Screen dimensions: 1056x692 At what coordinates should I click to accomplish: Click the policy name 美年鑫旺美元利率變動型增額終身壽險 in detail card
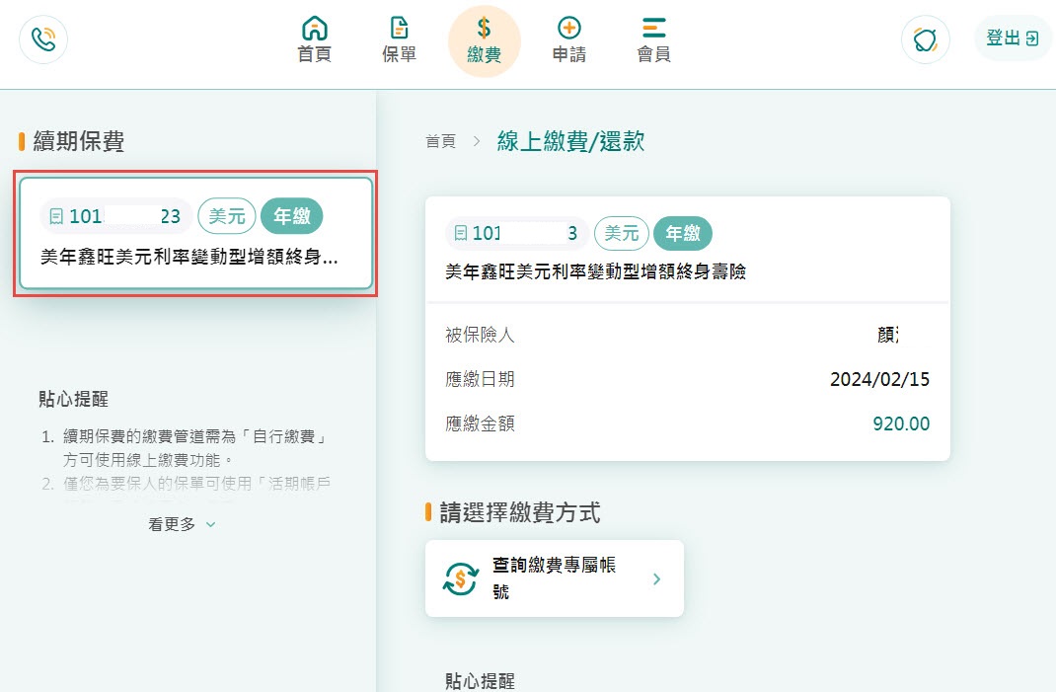(x=595, y=271)
